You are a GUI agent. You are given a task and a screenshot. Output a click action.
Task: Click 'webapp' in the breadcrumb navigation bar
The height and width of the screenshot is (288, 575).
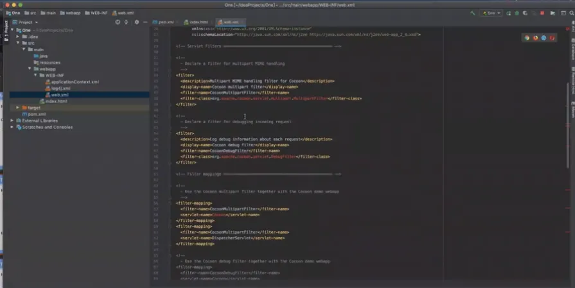(x=70, y=13)
